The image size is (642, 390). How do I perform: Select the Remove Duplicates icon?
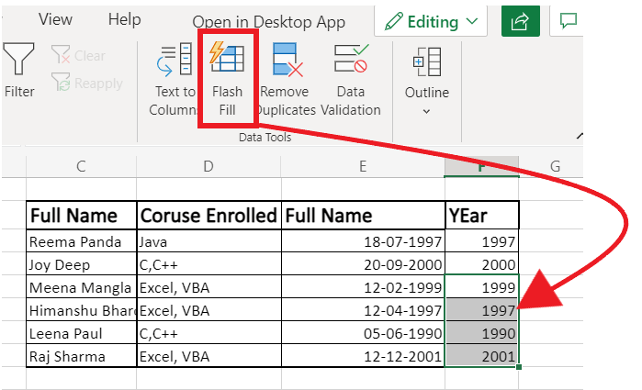pos(288,61)
